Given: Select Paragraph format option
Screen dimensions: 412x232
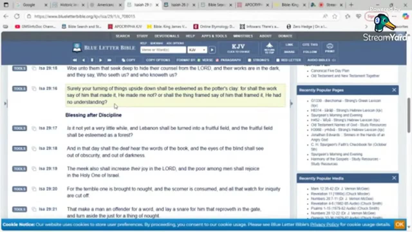Looking at the screenshot, I should click(228, 60).
